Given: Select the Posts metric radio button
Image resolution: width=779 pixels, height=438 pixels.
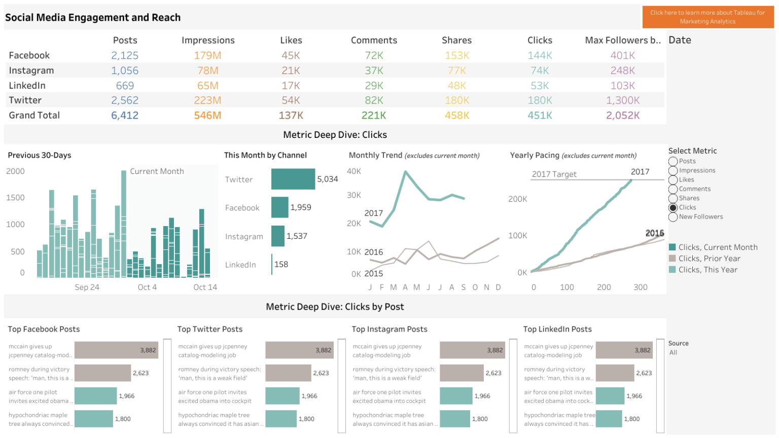Looking at the screenshot, I should coord(675,161).
